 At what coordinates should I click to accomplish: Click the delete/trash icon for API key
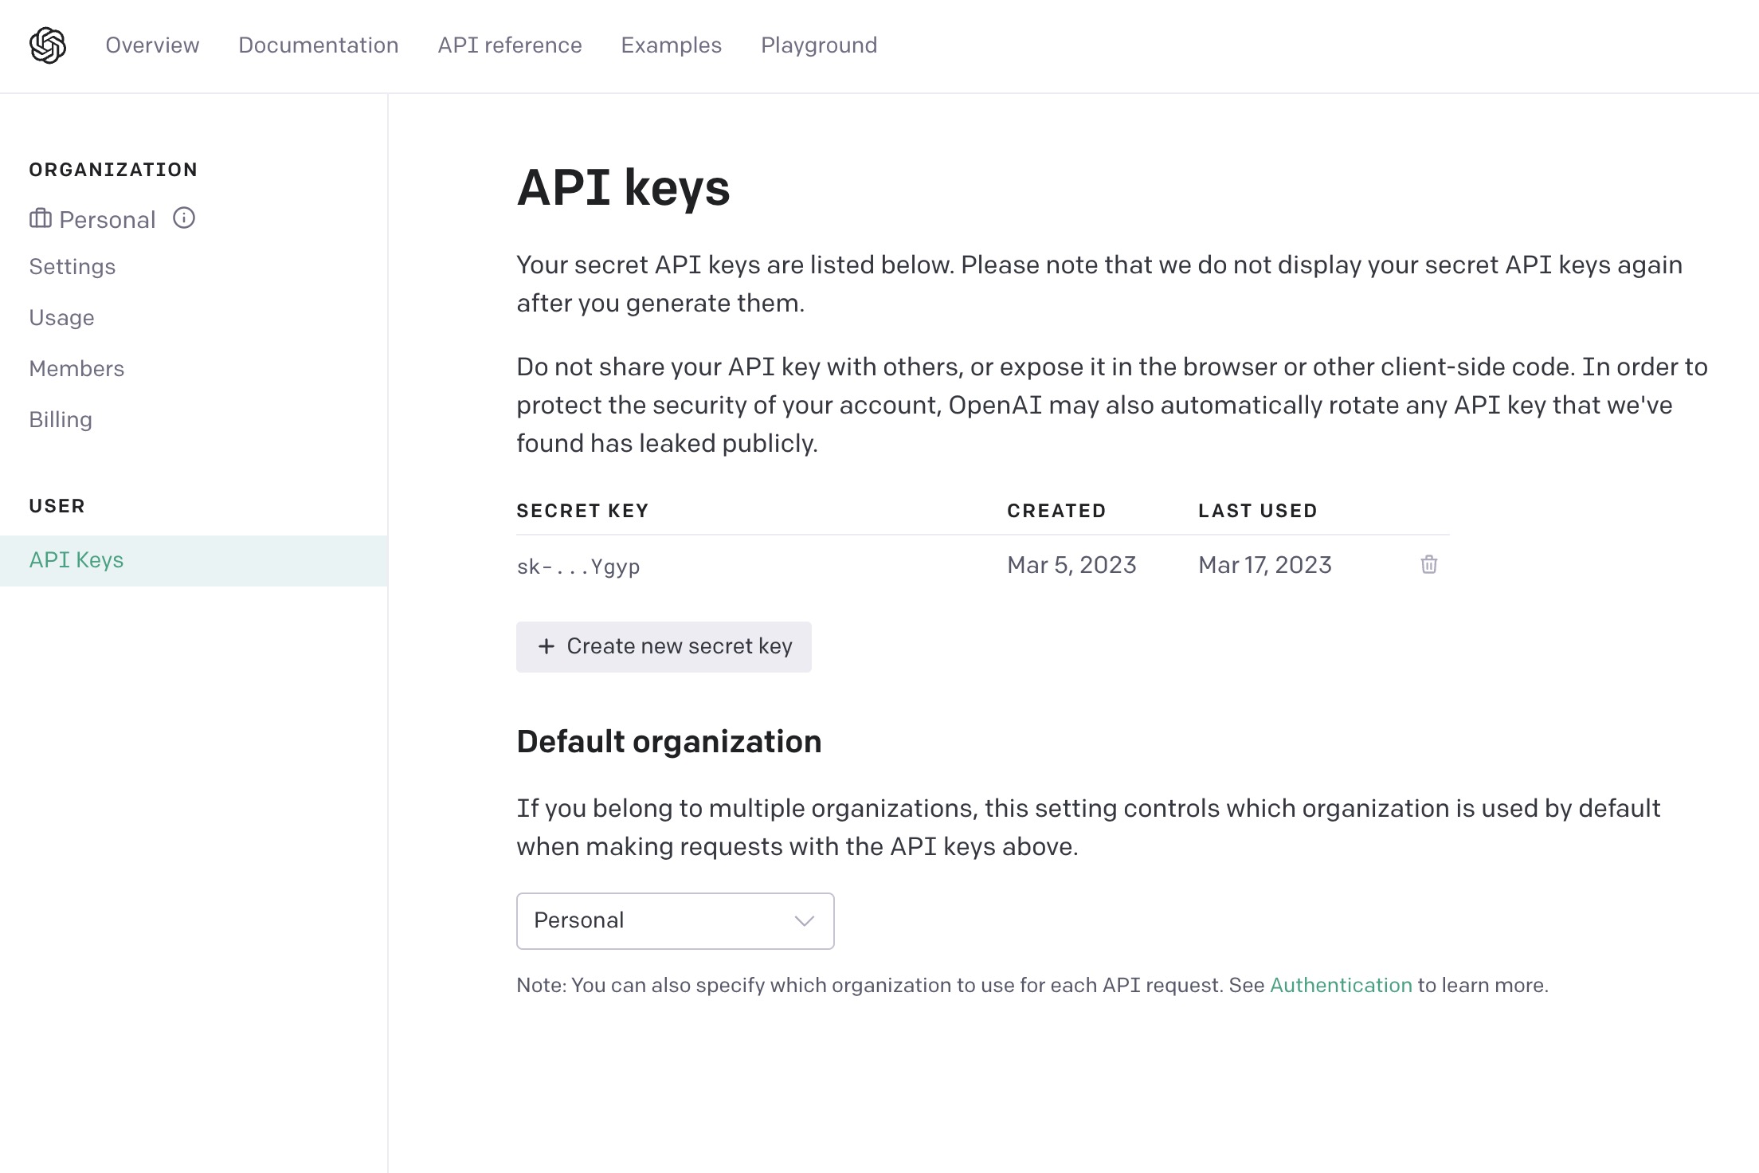(x=1429, y=564)
